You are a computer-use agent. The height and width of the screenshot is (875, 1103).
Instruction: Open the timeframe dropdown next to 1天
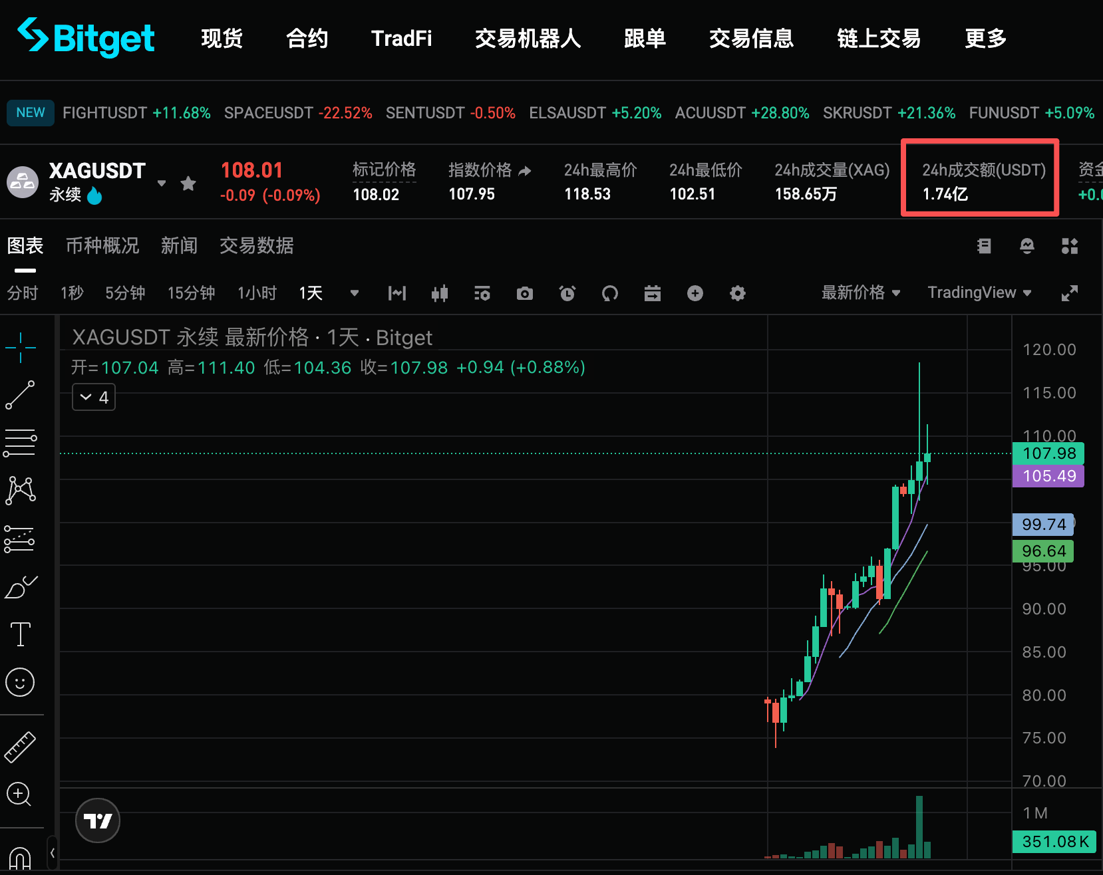[355, 293]
